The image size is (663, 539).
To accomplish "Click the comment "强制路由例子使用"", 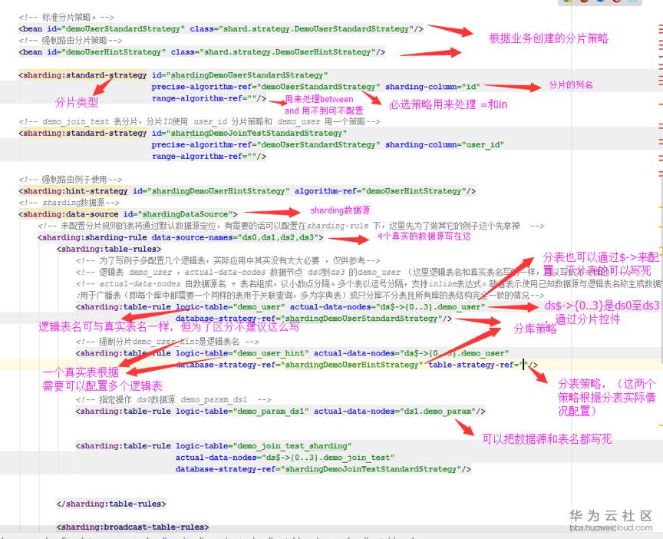I will [70, 180].
